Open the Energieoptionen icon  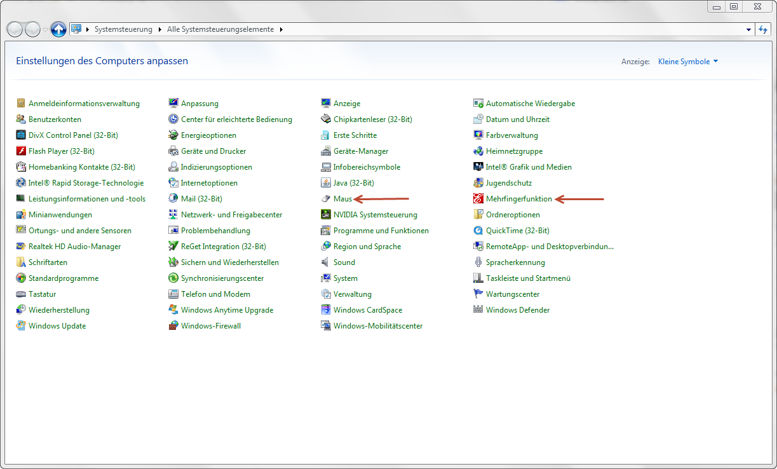click(x=173, y=135)
